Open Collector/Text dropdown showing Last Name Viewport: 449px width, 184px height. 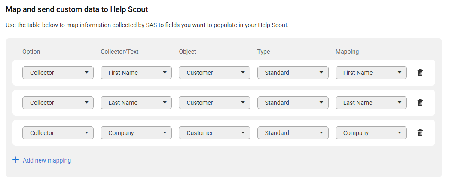click(136, 103)
